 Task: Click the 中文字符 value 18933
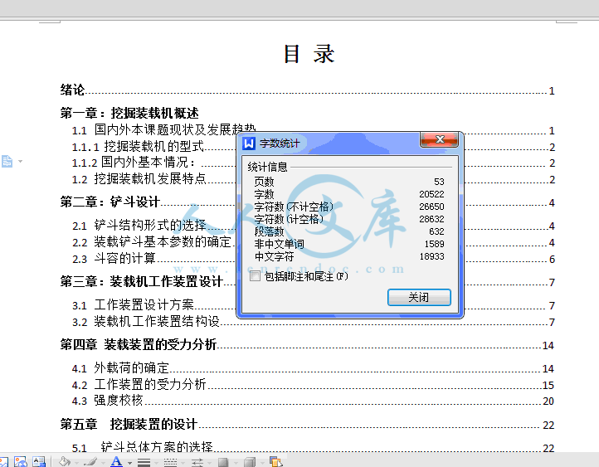pyautogui.click(x=431, y=256)
